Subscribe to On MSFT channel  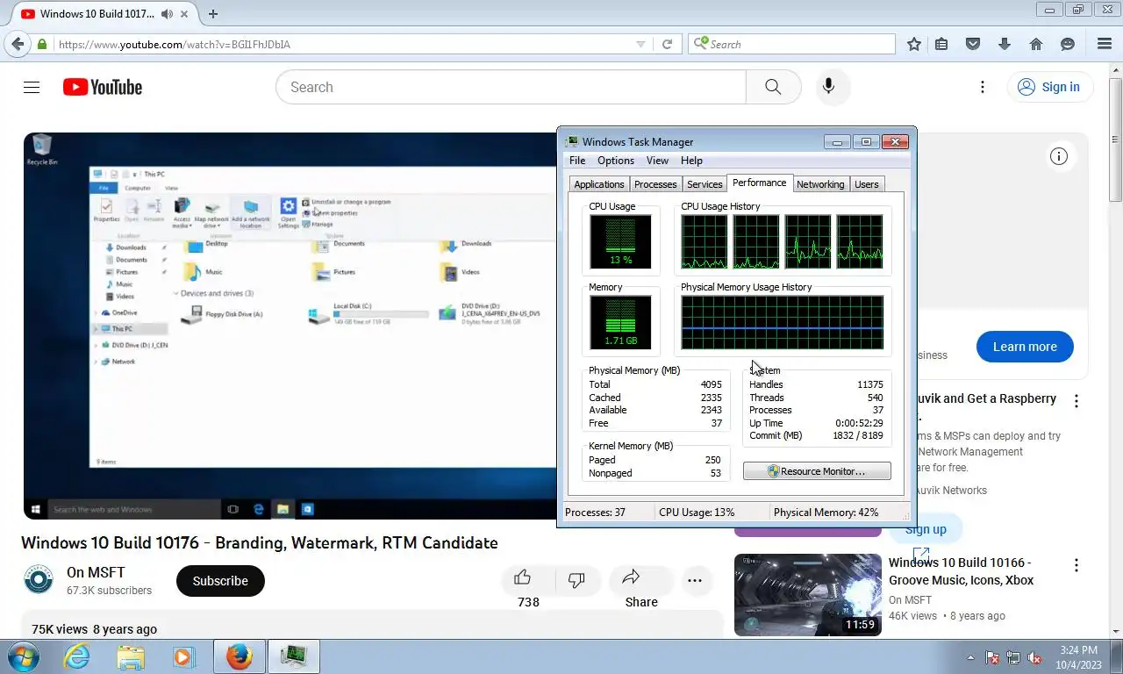(220, 581)
